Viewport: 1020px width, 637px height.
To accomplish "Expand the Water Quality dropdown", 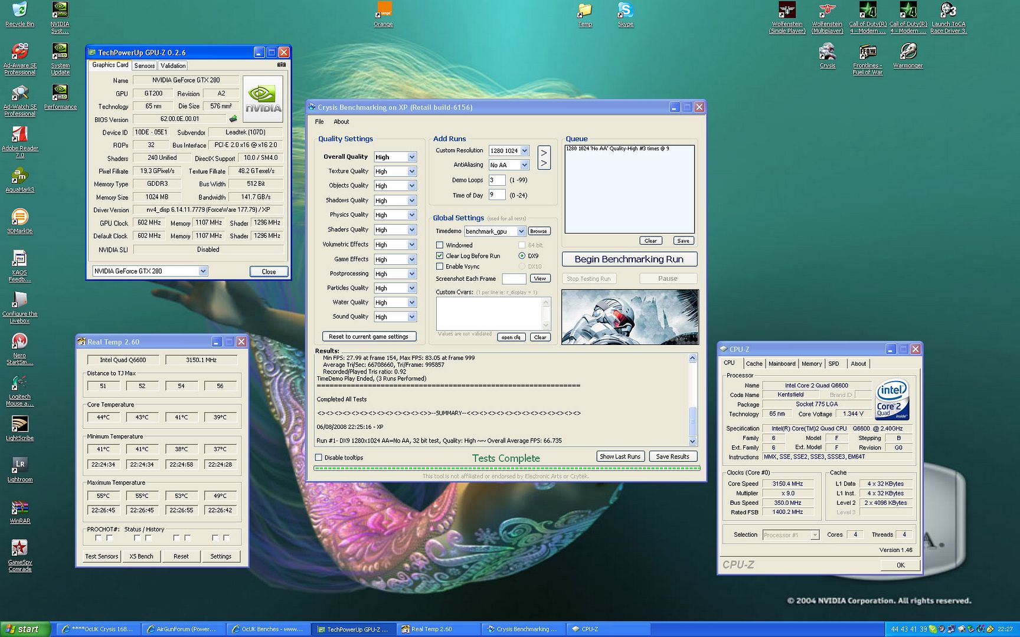I will coord(411,302).
